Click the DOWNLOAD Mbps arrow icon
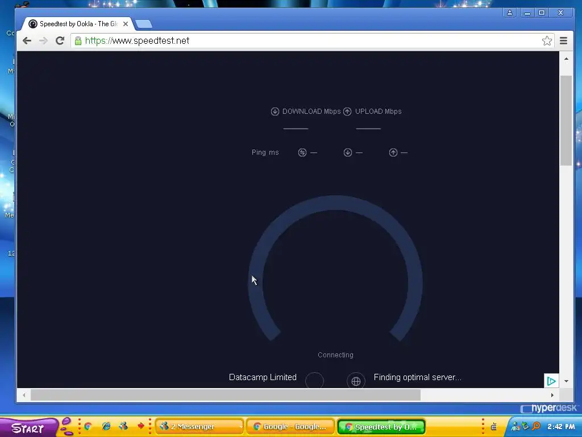Image resolution: width=582 pixels, height=437 pixels. click(275, 112)
